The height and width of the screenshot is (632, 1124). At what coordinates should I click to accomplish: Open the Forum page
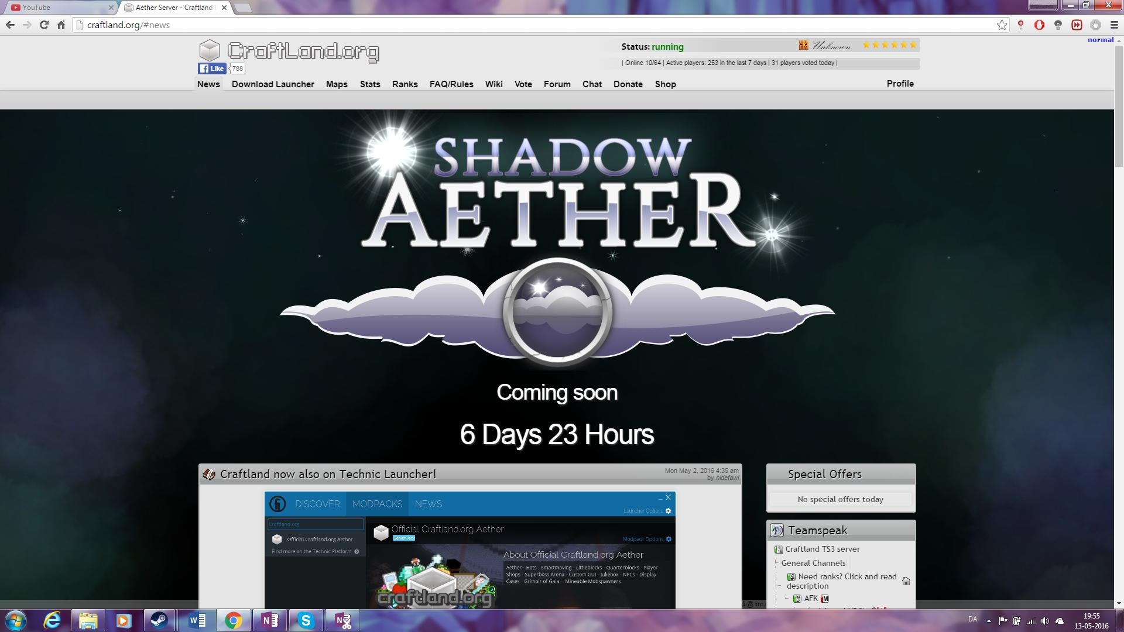pos(557,84)
